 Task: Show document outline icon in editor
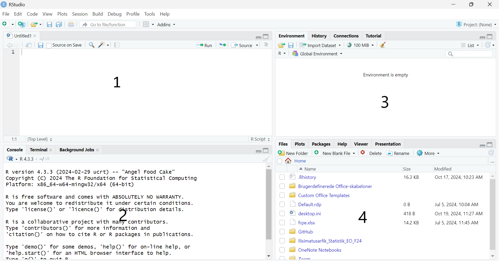[x=266, y=45]
